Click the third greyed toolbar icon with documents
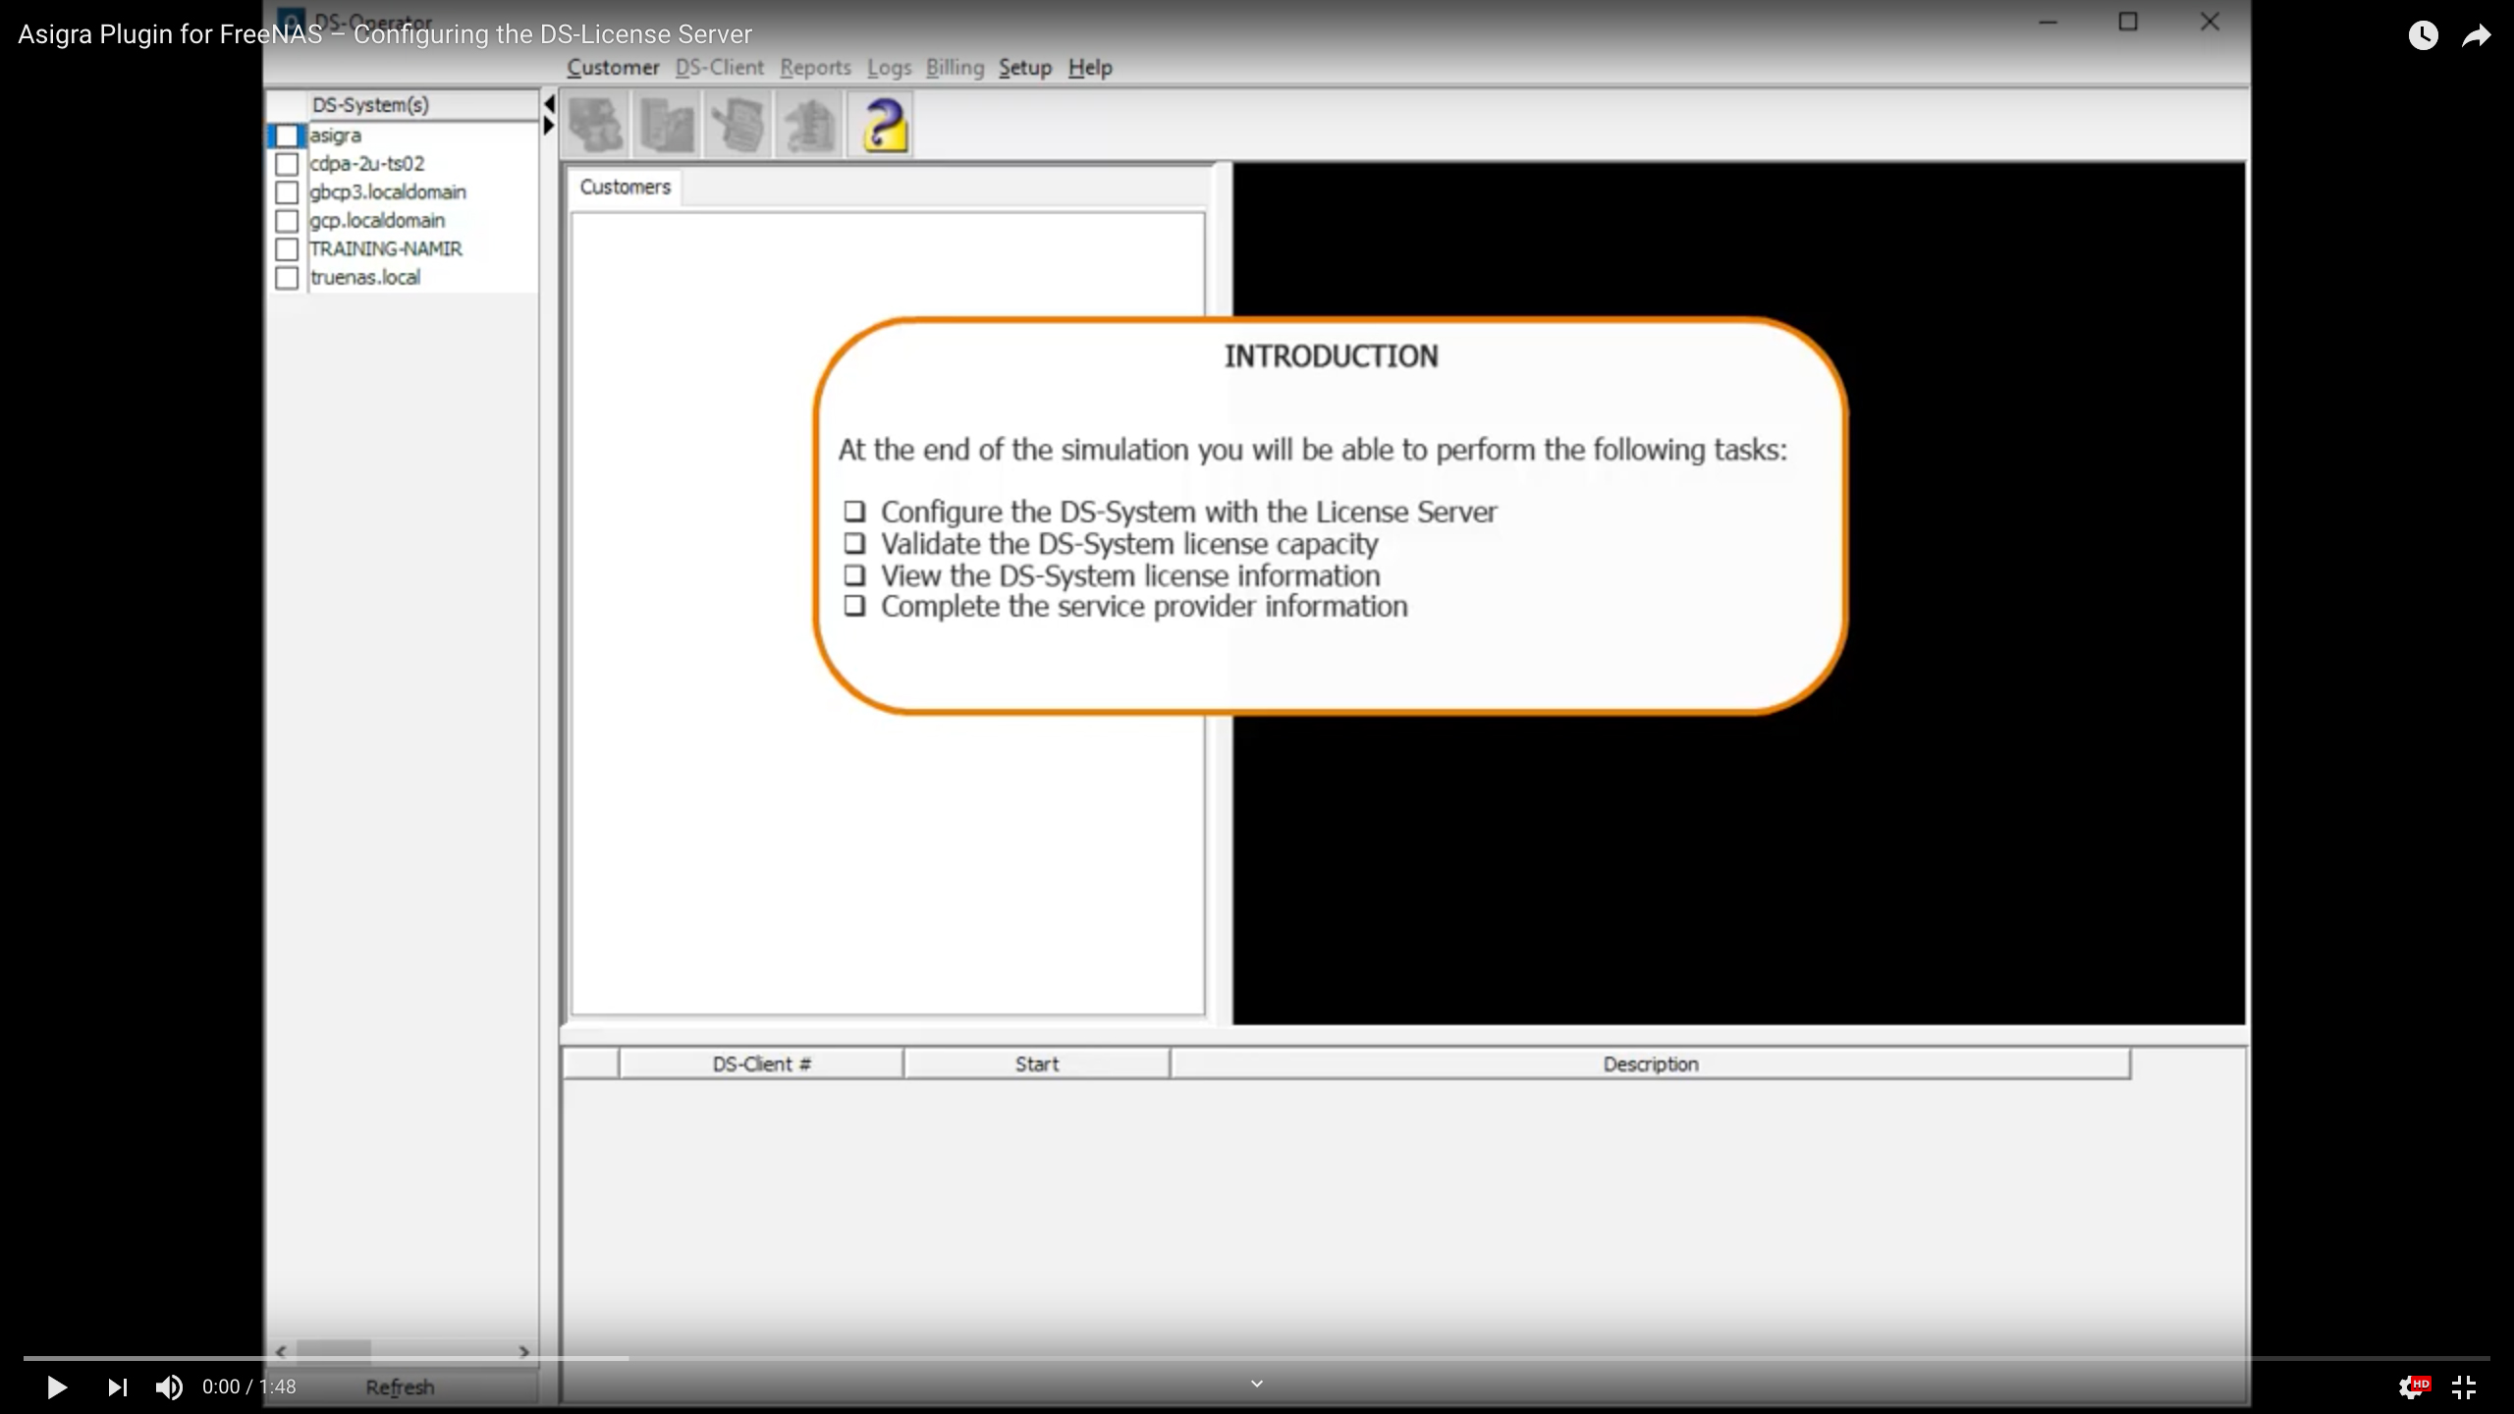 click(x=738, y=125)
